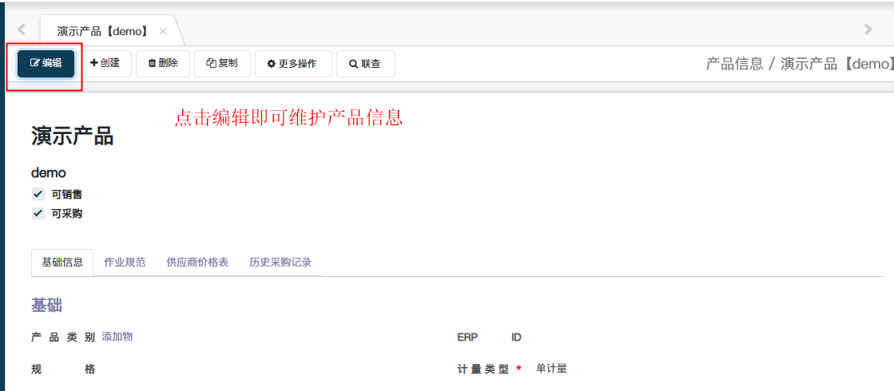Image resolution: width=894 pixels, height=391 pixels.
Task: Click the left tab scroll arrow
Action: click(22, 29)
